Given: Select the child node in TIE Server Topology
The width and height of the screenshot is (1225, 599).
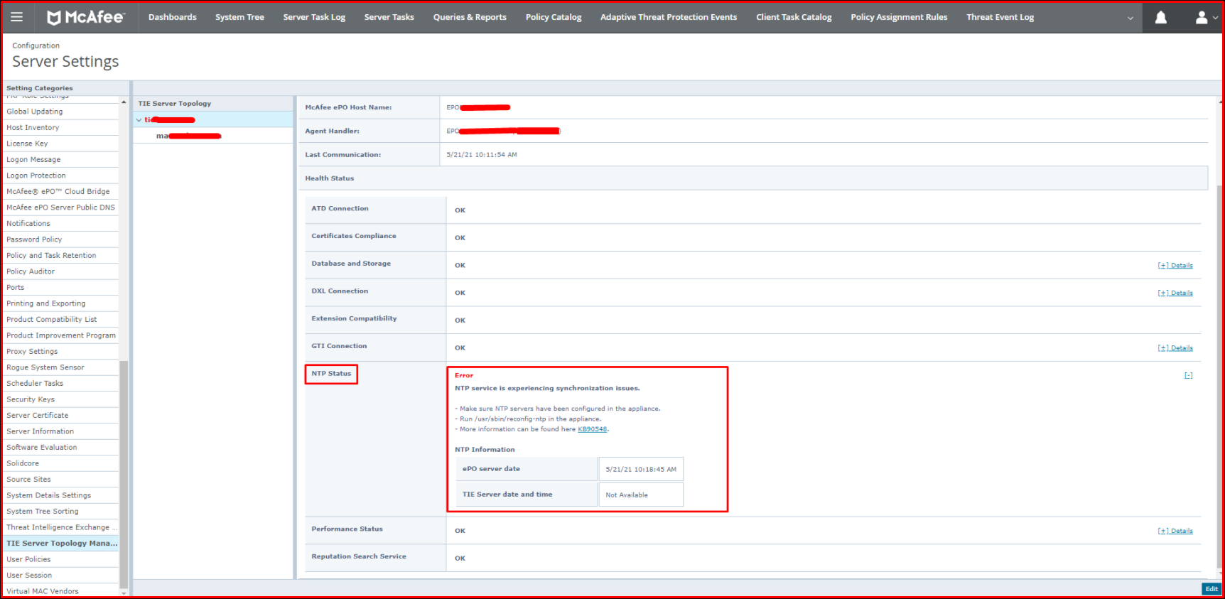Looking at the screenshot, I should point(189,136).
